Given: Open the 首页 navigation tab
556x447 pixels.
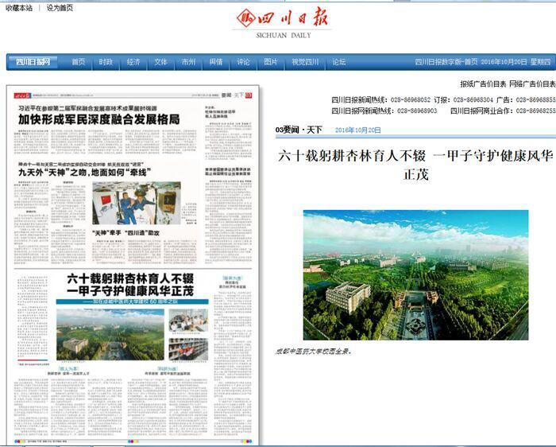Looking at the screenshot, I should [x=78, y=62].
